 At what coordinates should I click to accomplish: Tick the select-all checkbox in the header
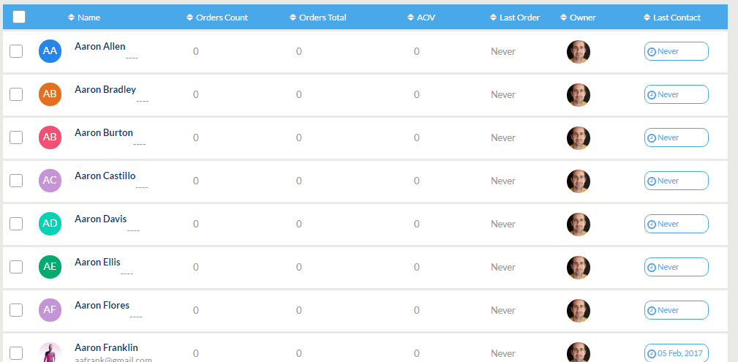[19, 17]
